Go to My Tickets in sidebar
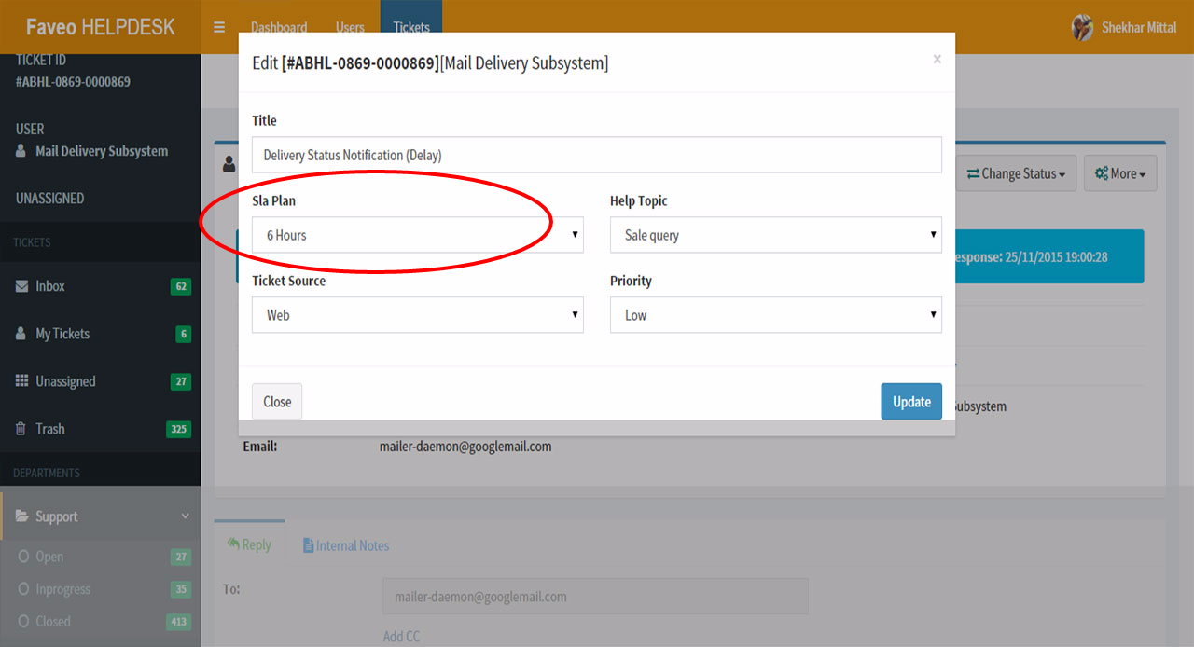Screen dimensions: 1194x647 point(62,334)
